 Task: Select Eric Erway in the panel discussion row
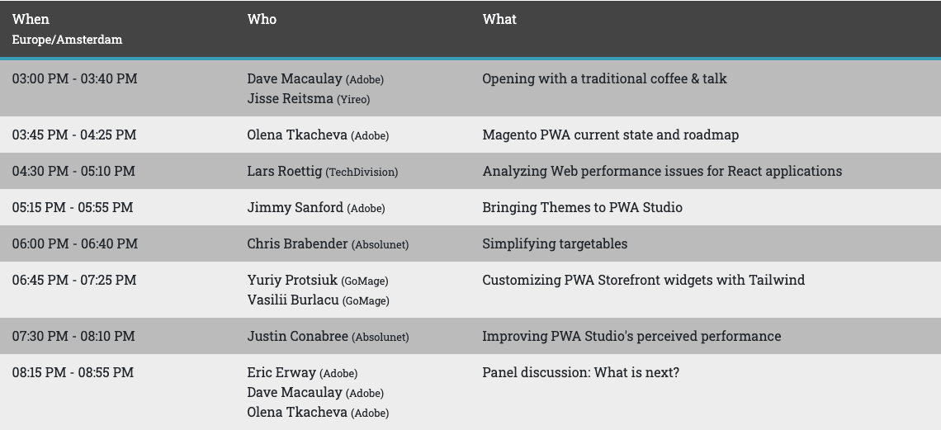click(x=281, y=372)
